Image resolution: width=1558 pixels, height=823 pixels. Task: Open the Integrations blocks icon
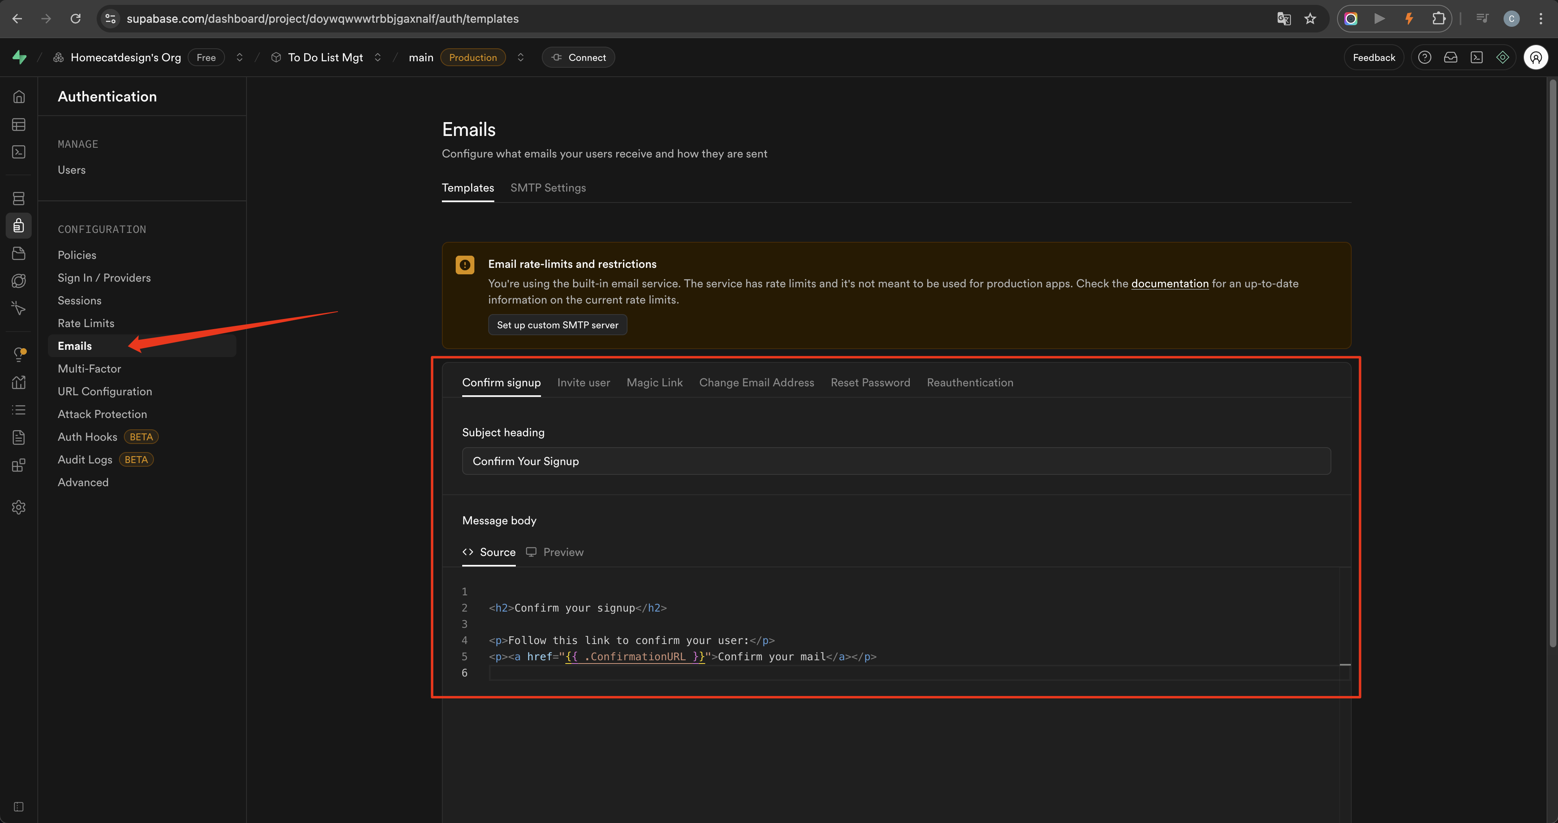(19, 465)
